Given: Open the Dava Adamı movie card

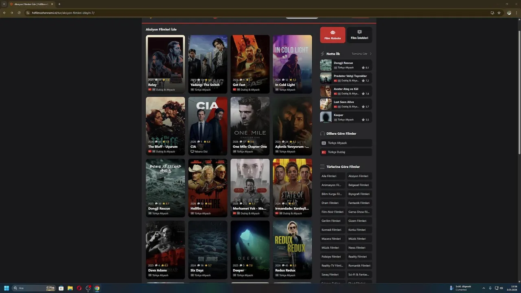Looking at the screenshot, I should tap(165, 249).
